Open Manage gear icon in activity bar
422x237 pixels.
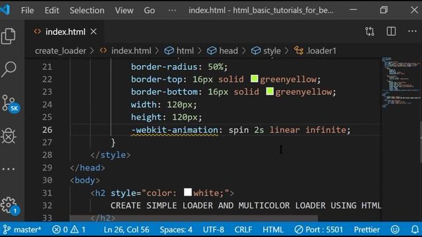tap(10, 206)
